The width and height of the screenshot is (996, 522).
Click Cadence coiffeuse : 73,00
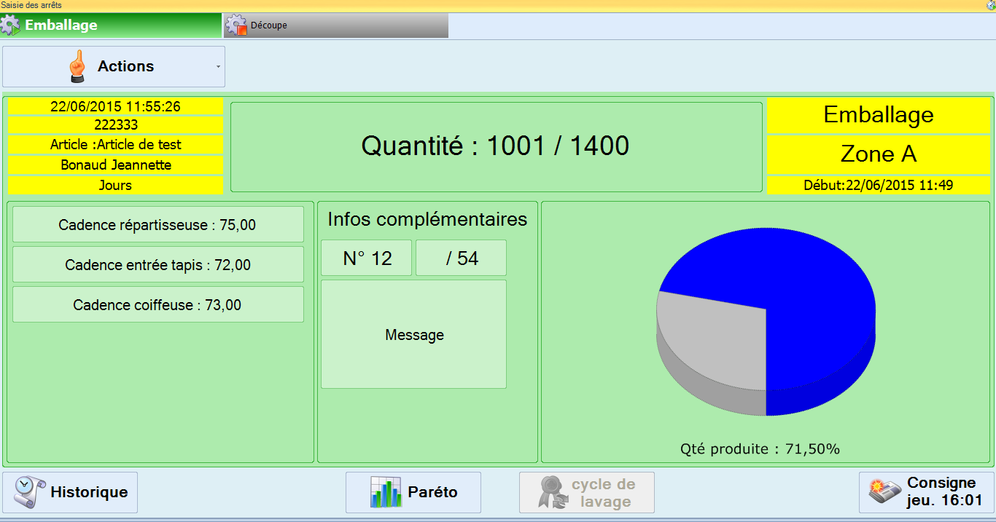158,305
